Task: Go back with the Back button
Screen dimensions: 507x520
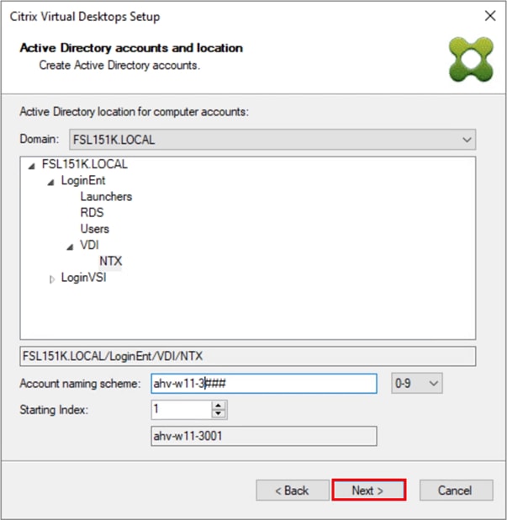Action: 293,490
